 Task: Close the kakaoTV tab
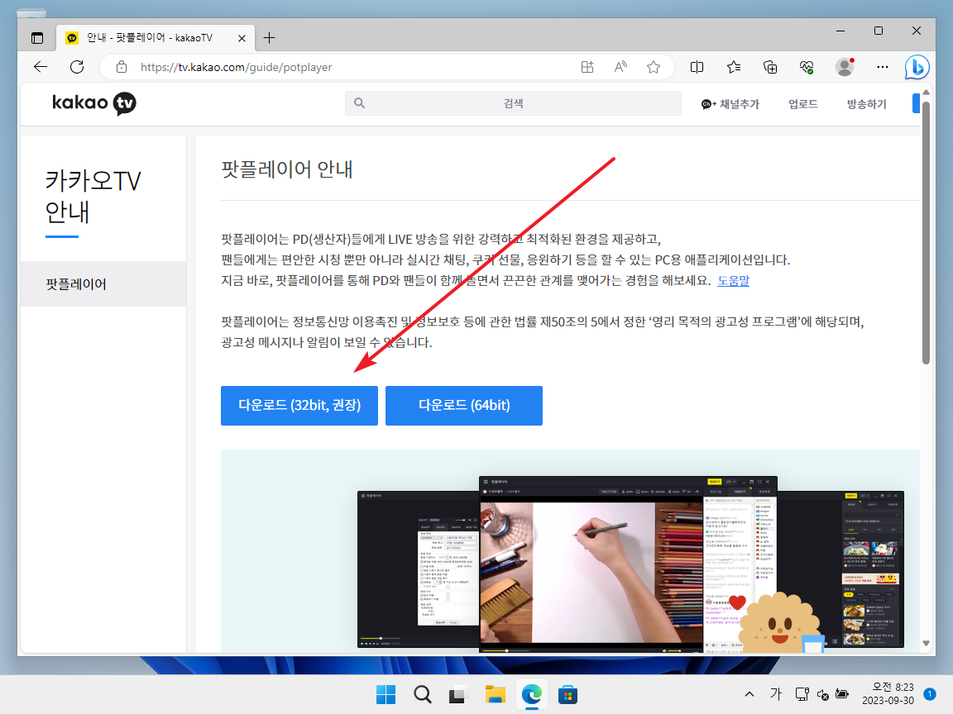click(242, 38)
